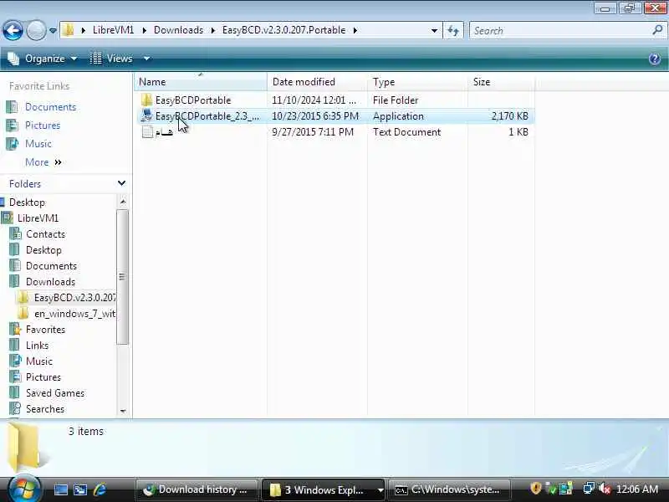Launch Internet Explorer from quick launch
Screen dimensions: 669x502
click(100, 489)
